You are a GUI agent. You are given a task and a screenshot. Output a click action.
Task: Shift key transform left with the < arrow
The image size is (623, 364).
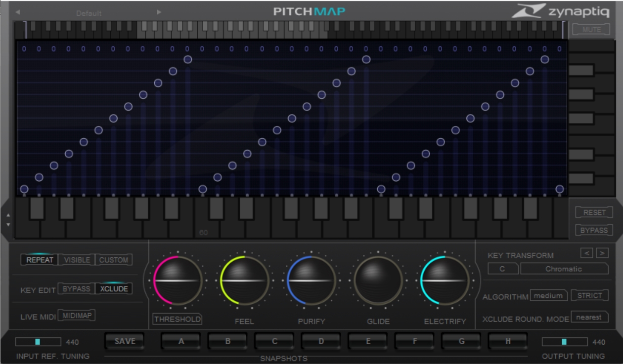[x=587, y=253]
